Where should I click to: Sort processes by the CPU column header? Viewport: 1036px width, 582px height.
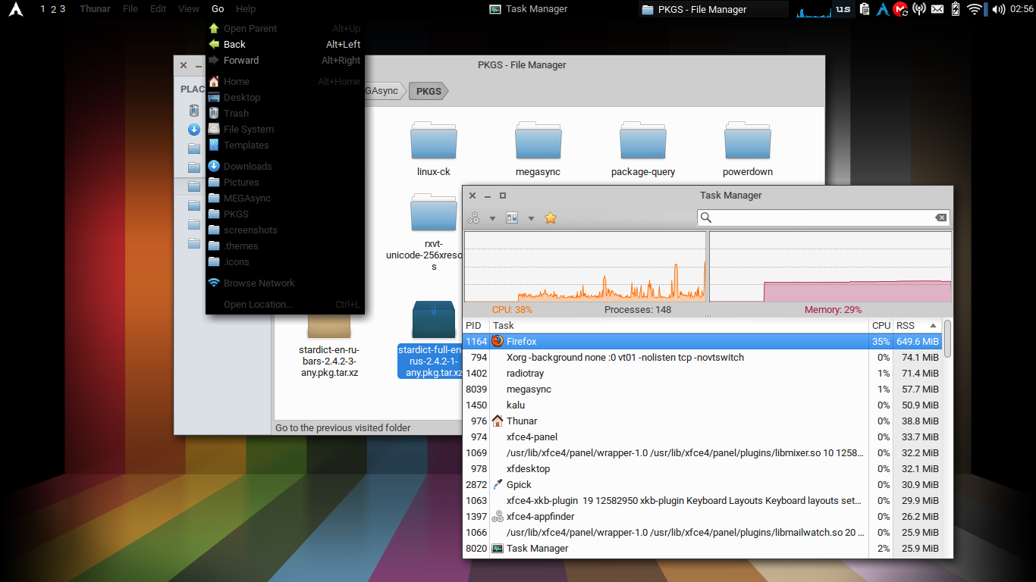(881, 325)
